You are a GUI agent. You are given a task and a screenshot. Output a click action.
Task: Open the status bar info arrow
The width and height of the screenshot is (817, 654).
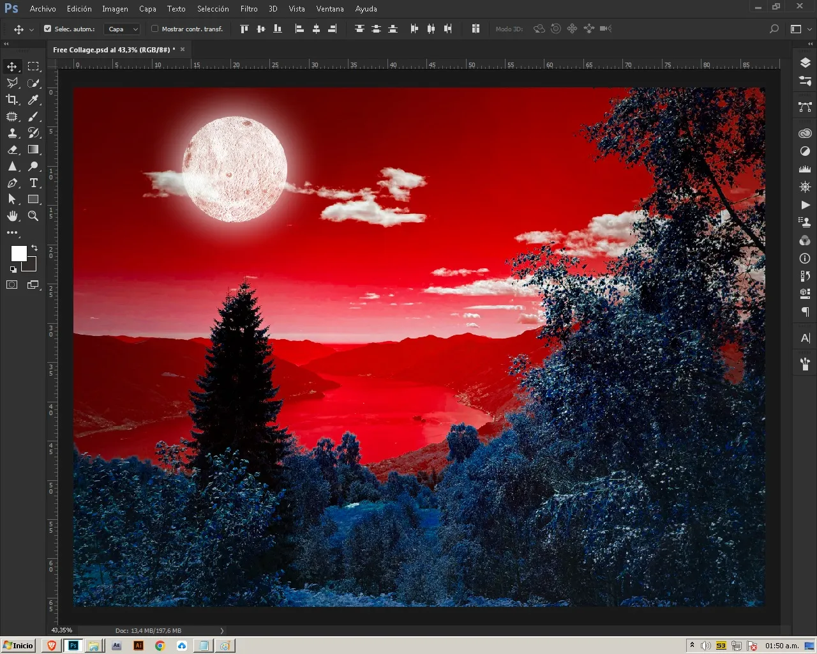pos(222,630)
